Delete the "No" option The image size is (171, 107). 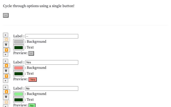tap(6, 97)
